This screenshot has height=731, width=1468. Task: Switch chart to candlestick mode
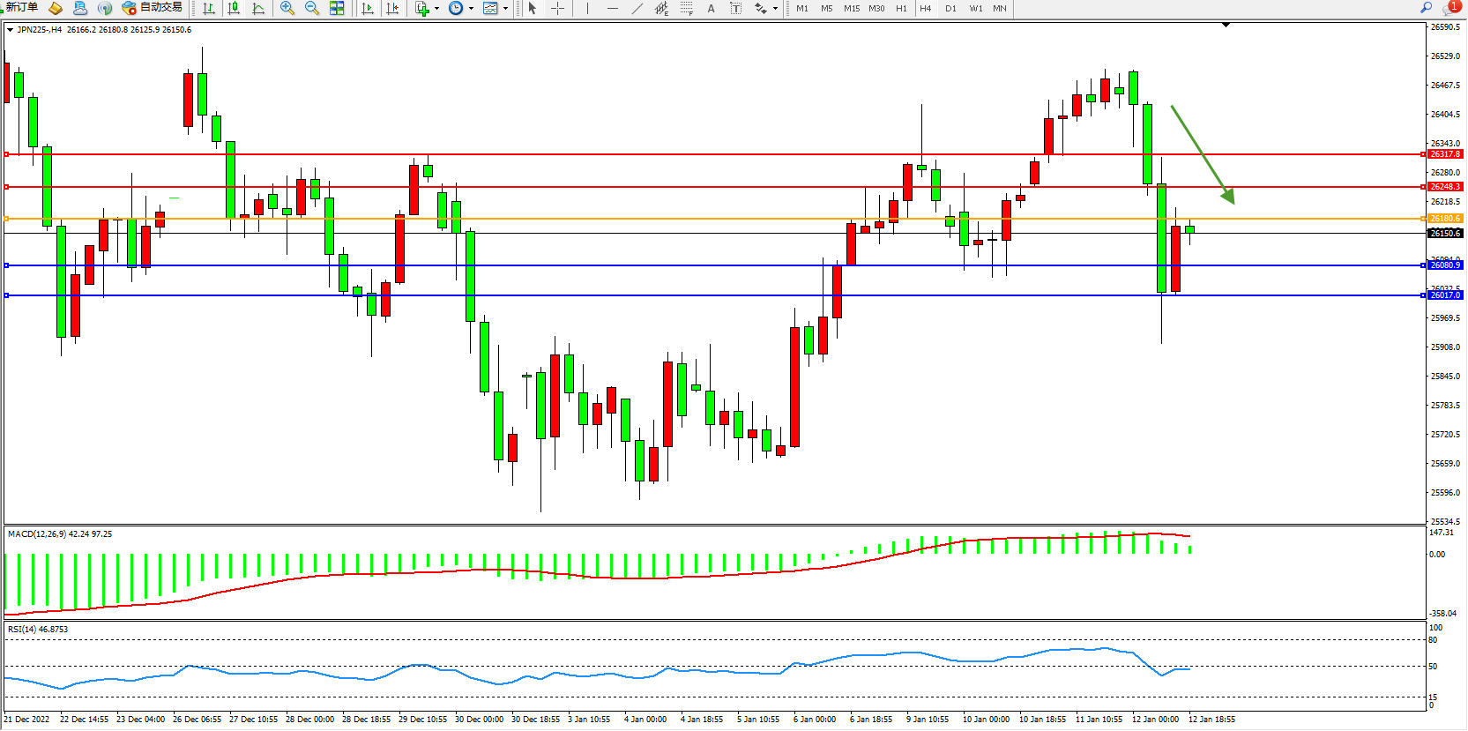click(x=234, y=9)
